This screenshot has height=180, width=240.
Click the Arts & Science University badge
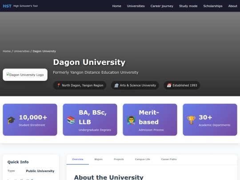tap(135, 85)
